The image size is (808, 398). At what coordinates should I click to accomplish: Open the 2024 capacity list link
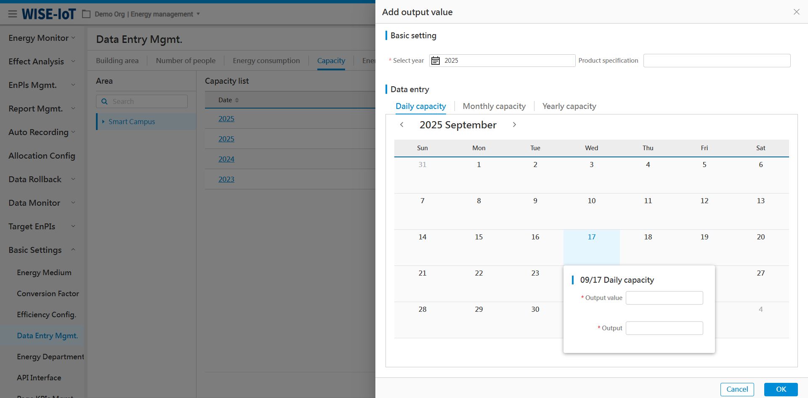(x=226, y=159)
